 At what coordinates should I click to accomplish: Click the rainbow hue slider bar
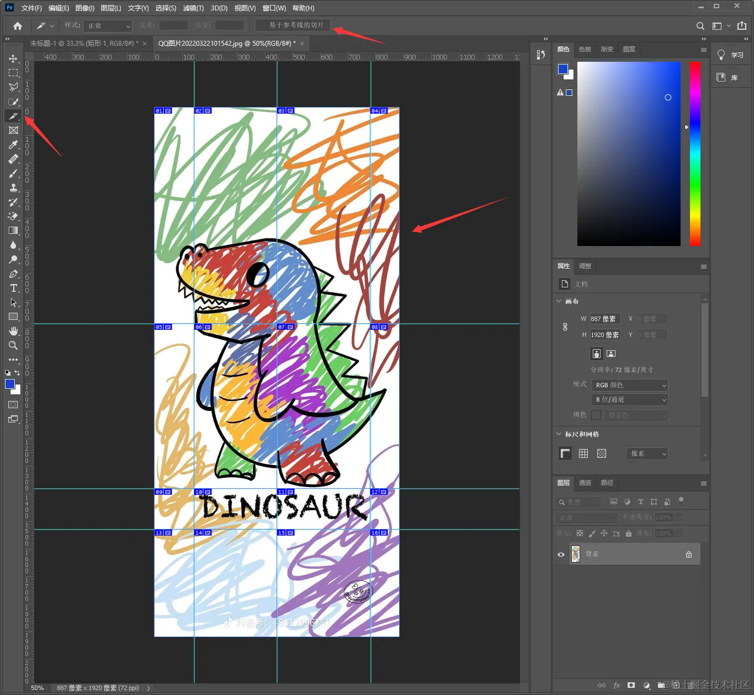tap(695, 154)
